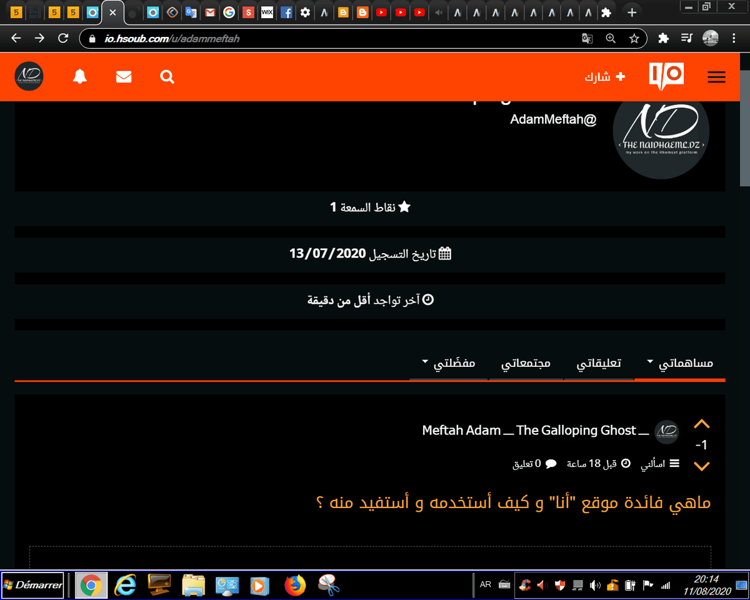750x600 pixels.
Task: Click the post score -1
Action: pos(701,445)
